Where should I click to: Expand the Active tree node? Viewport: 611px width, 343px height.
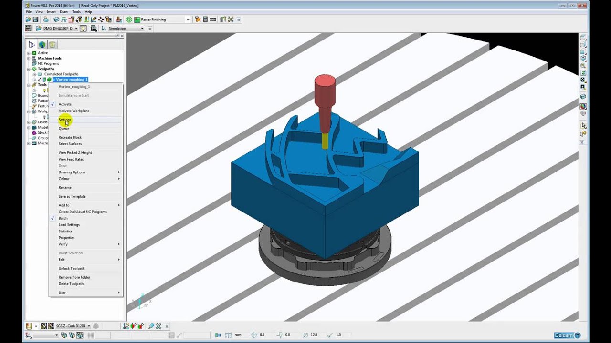(x=29, y=53)
